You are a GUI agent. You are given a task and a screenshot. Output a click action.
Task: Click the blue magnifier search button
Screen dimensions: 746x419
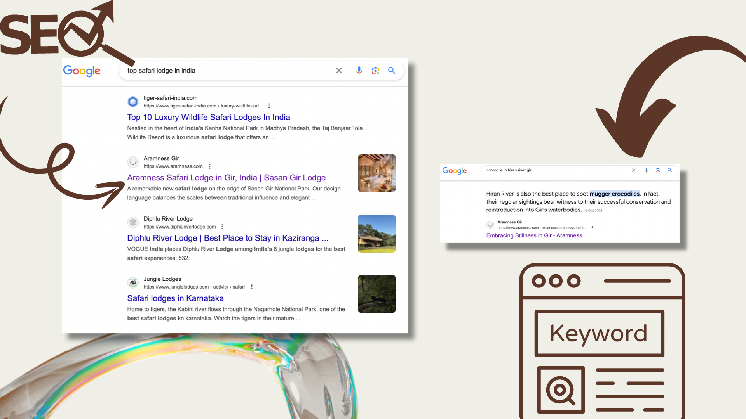click(x=392, y=70)
